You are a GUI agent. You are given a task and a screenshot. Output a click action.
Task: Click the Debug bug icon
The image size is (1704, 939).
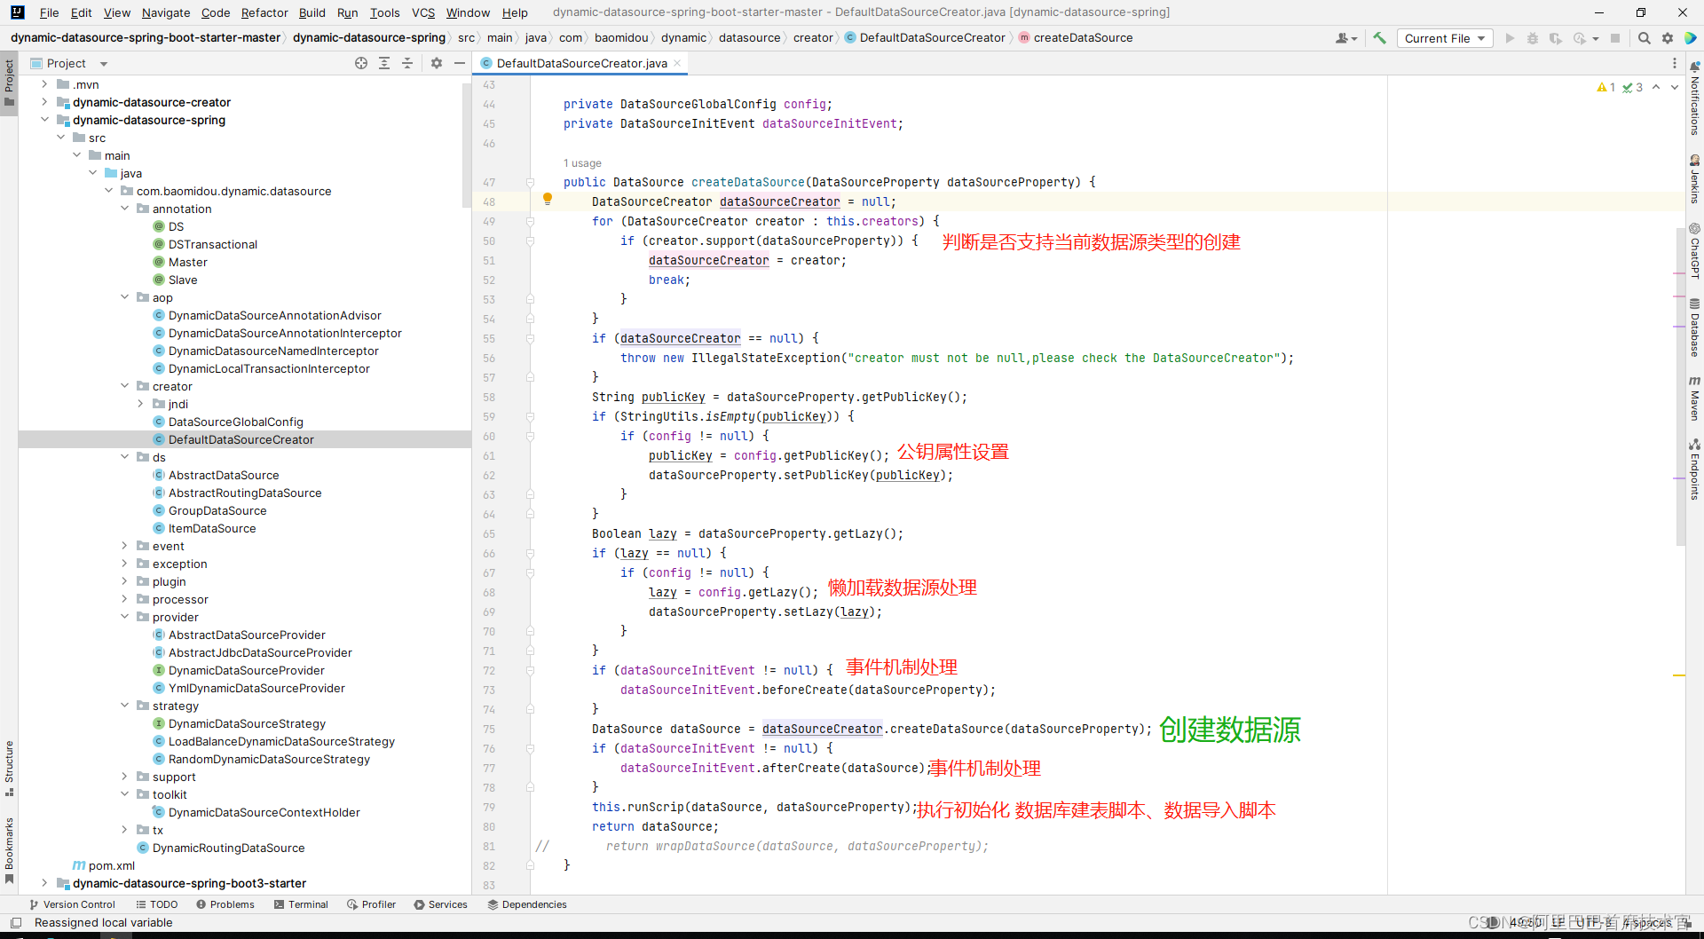[1532, 38]
